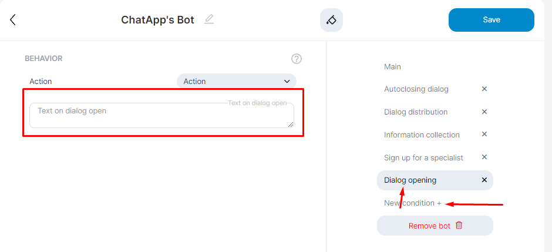Viewport: 552px width, 252px height.
Task: Delete the Information collection condition
Action: tap(484, 135)
